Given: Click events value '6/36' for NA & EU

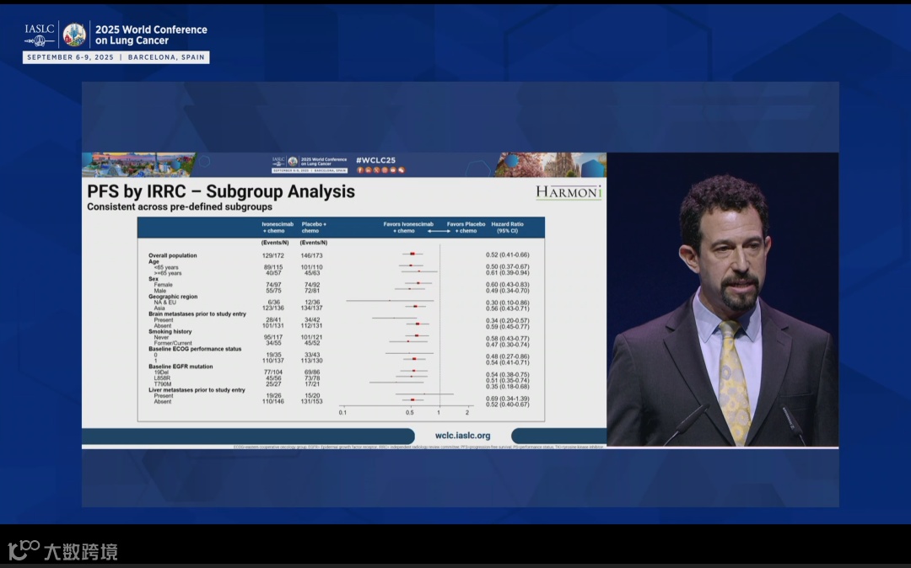Looking at the screenshot, I should coord(273,303).
